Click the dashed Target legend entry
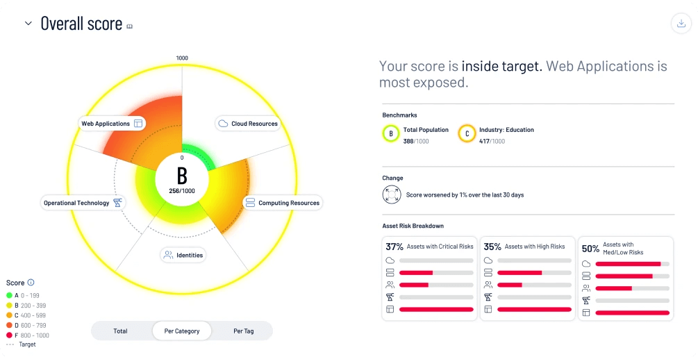The width and height of the screenshot is (698, 357). click(x=21, y=344)
